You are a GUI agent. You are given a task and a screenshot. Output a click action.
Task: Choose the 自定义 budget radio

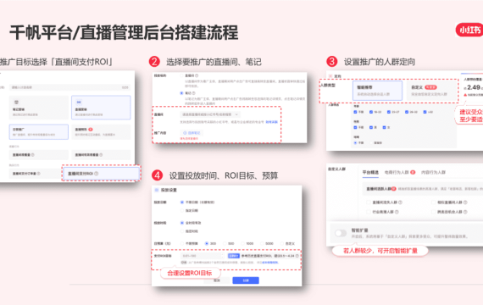[x=282, y=243]
